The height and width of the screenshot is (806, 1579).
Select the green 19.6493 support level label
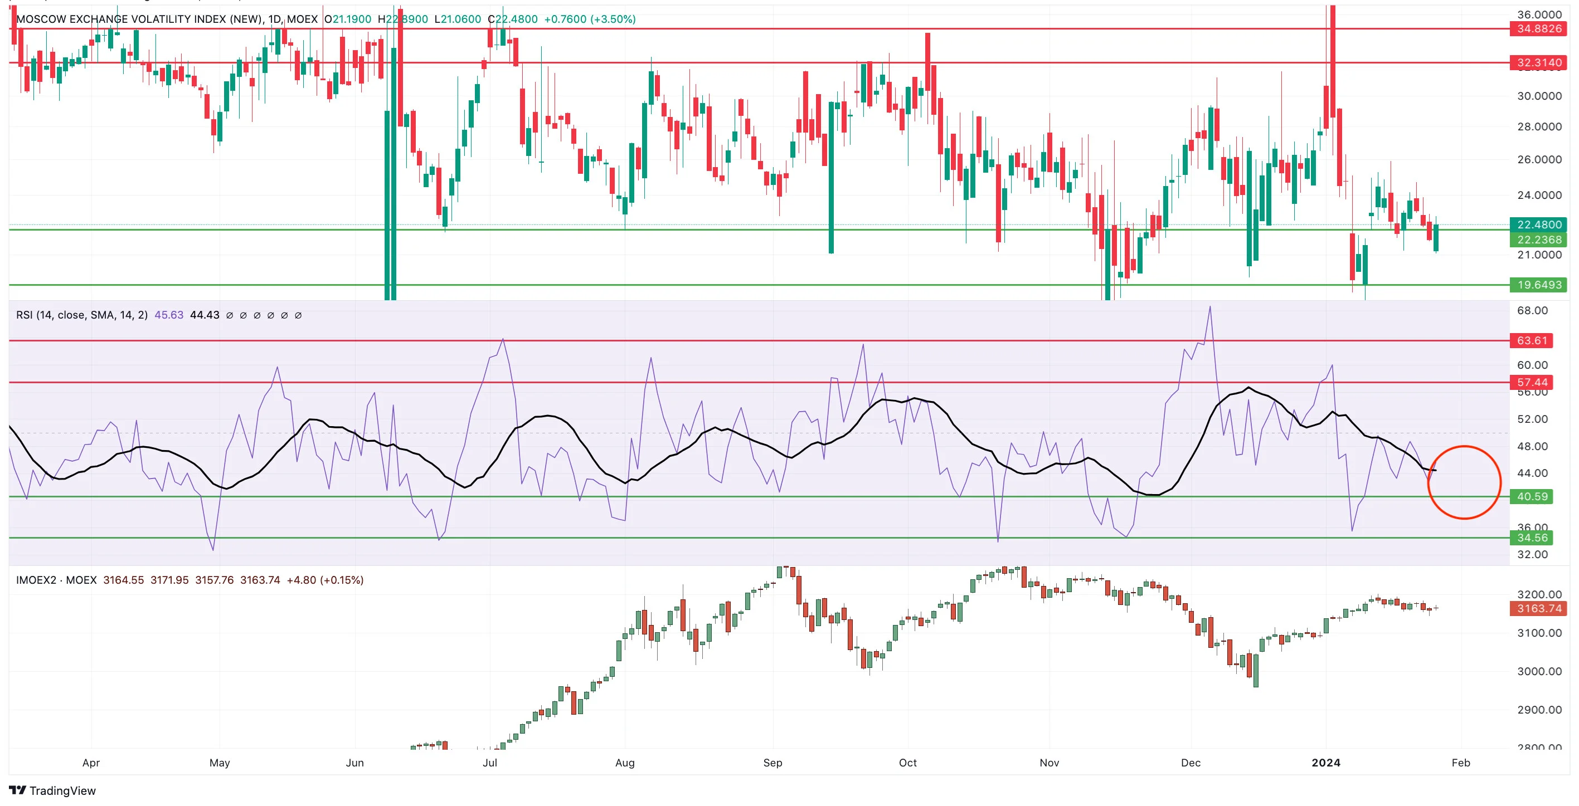coord(1538,285)
